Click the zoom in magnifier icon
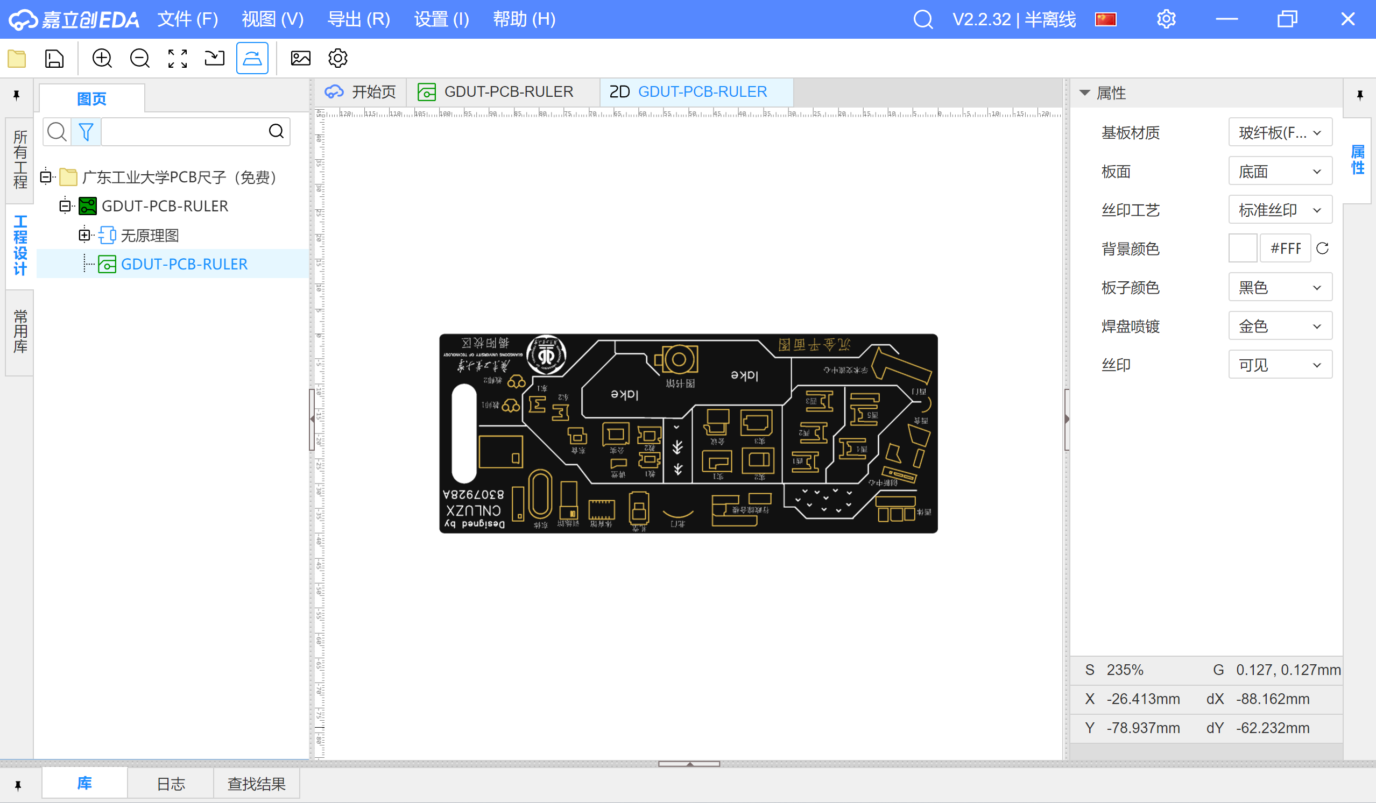1376x803 pixels. tap(102, 59)
